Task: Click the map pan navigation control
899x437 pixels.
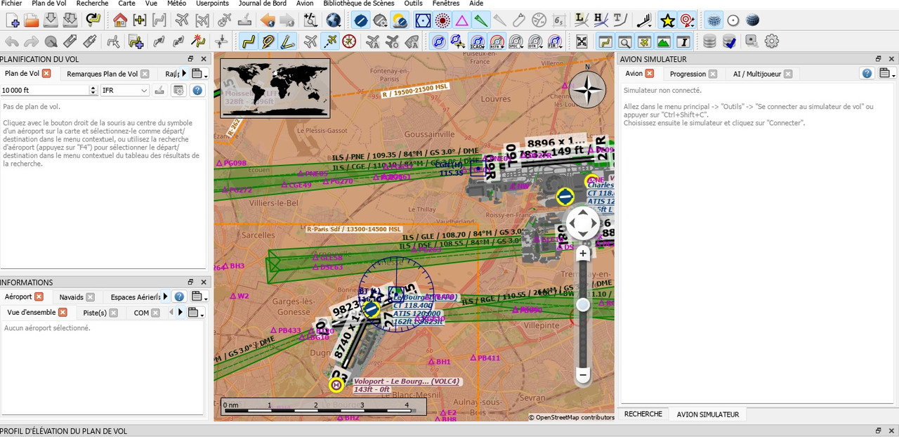Action: pos(582,224)
